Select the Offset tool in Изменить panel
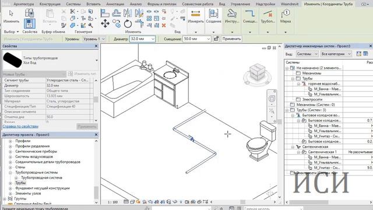This screenshot has width=373, height=210. click(x=117, y=13)
